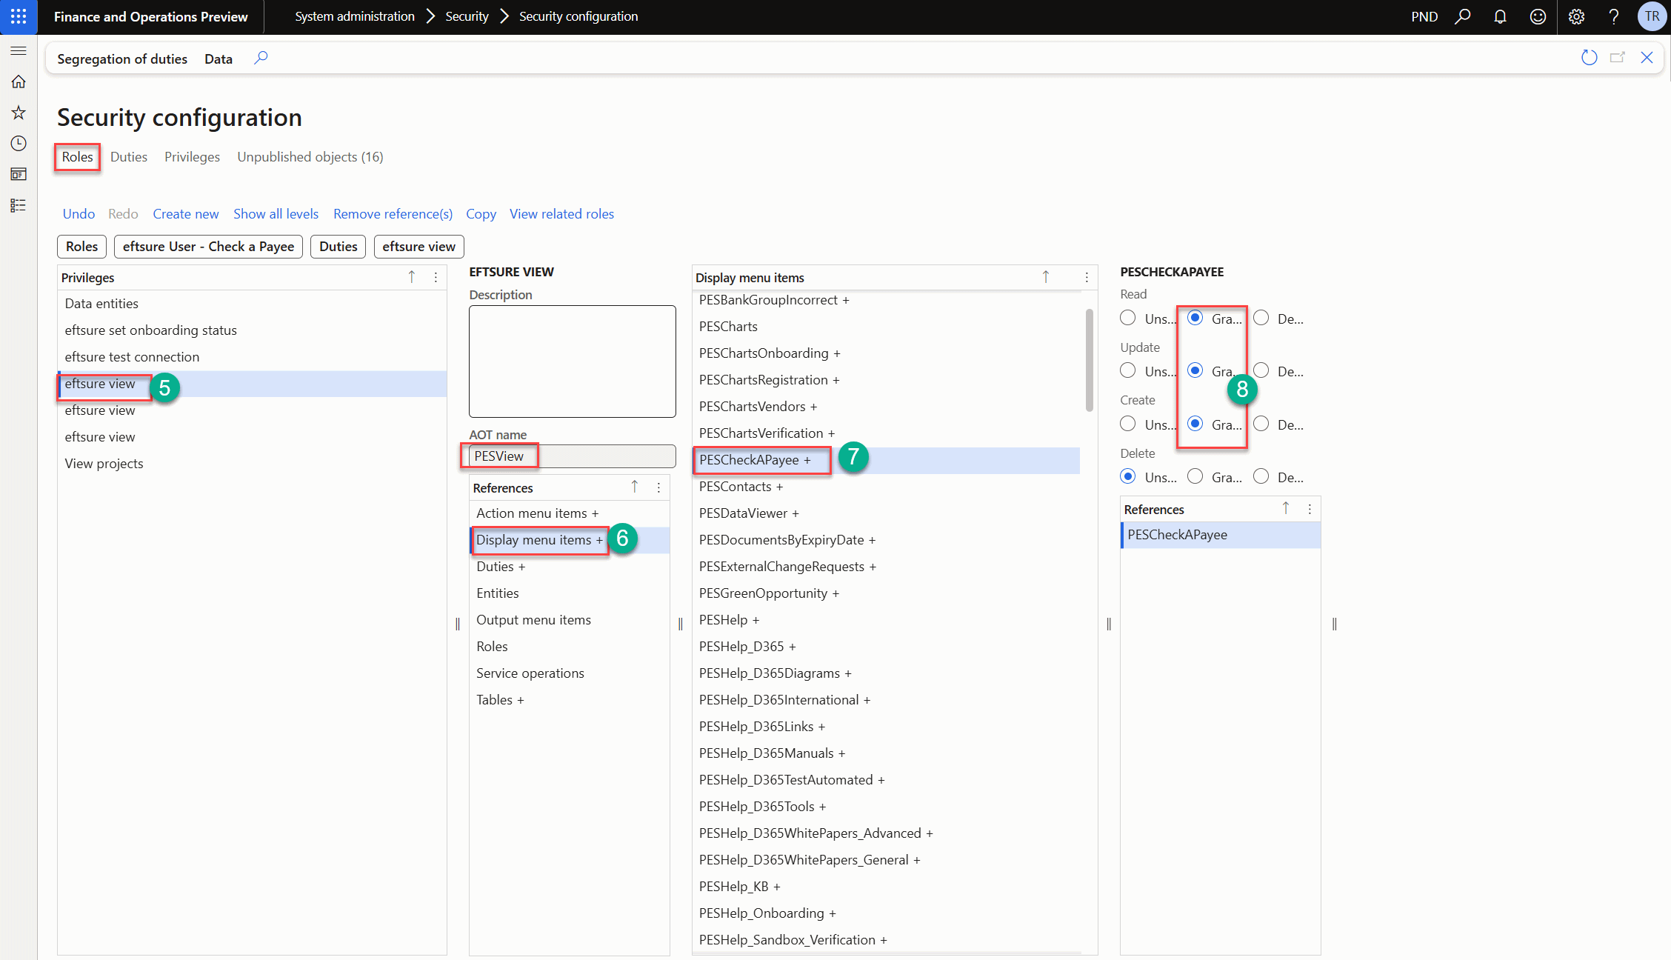
Task: Click Remove reference(s)
Action: pos(393,213)
